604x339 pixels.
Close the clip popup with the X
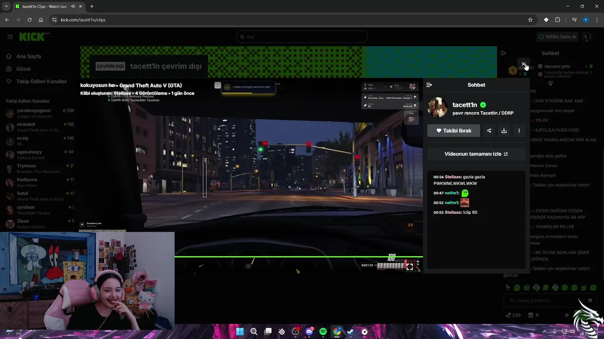point(523,64)
